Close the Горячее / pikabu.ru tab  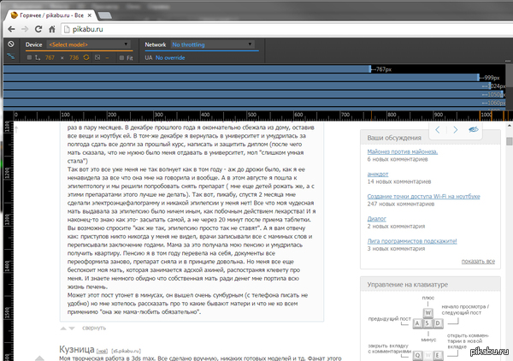pos(89,15)
